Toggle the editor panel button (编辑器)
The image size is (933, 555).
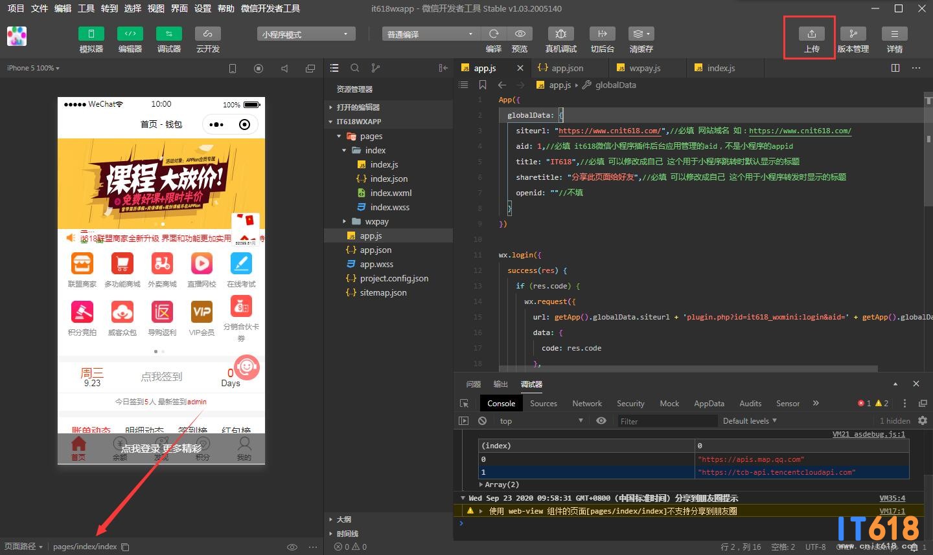coord(130,34)
